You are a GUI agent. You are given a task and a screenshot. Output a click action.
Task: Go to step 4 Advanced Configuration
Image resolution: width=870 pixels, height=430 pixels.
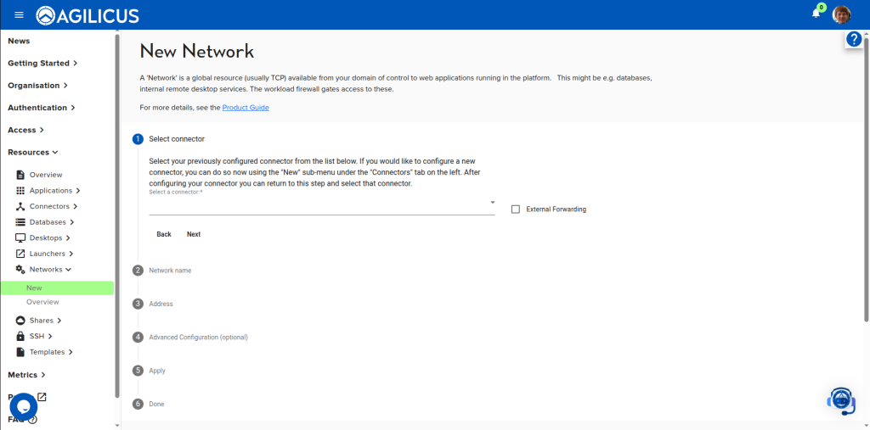190,337
